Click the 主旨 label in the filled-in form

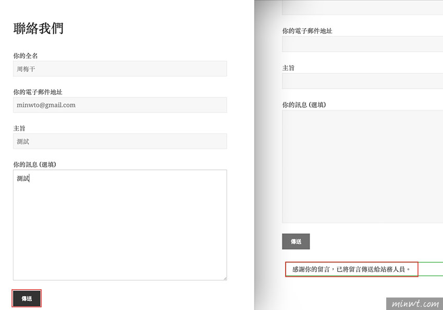19,128
